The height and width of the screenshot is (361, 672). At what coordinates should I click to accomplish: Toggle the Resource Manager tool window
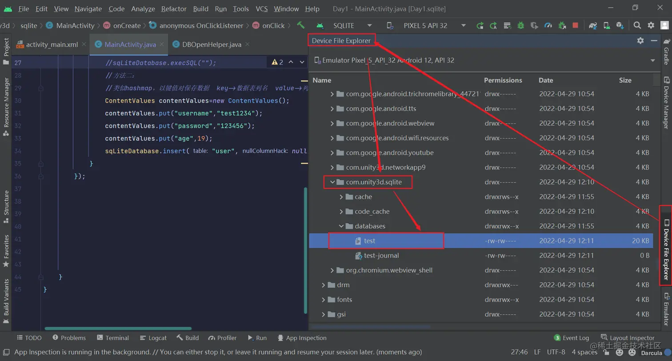(x=6, y=107)
